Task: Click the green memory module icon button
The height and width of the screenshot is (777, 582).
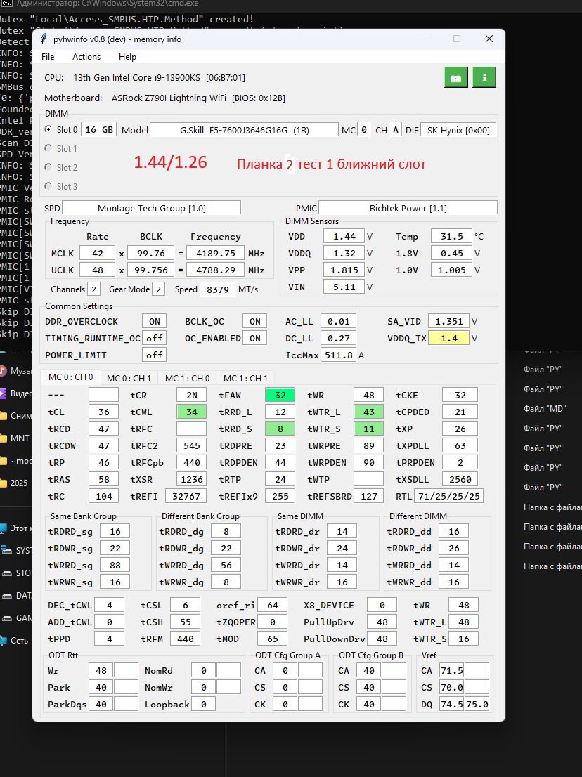Action: 456,78
